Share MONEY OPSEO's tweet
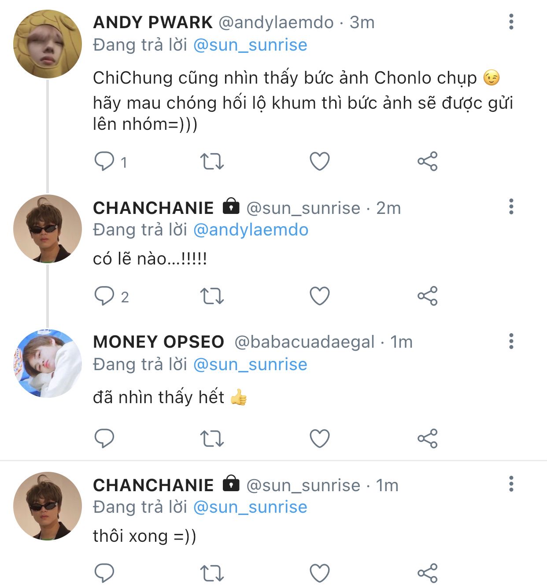Viewport: 547px width, 588px height. (427, 438)
